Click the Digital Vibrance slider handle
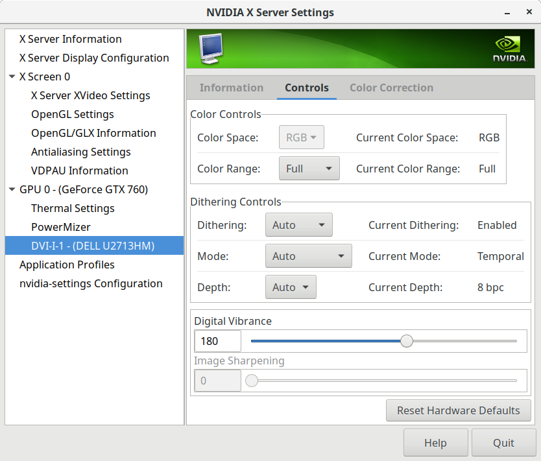 [407, 341]
